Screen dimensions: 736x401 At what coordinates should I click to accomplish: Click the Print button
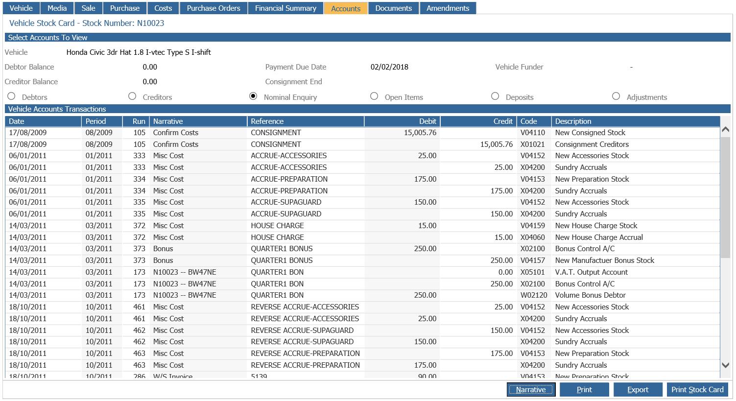click(584, 390)
